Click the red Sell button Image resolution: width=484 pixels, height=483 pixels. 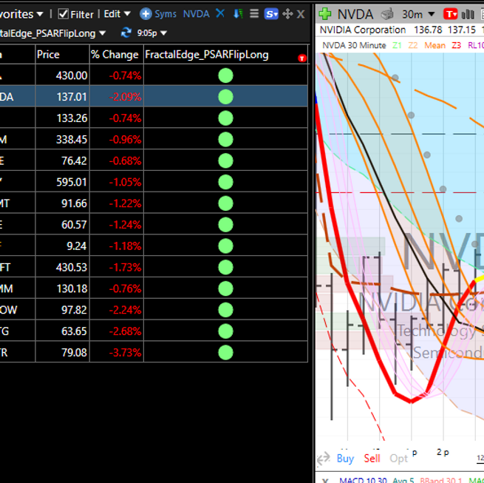coord(372,459)
